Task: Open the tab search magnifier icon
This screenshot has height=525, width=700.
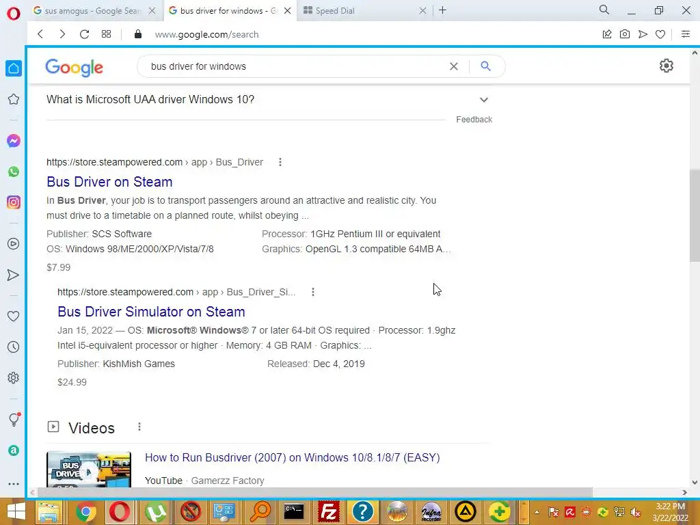Action: 604,10
